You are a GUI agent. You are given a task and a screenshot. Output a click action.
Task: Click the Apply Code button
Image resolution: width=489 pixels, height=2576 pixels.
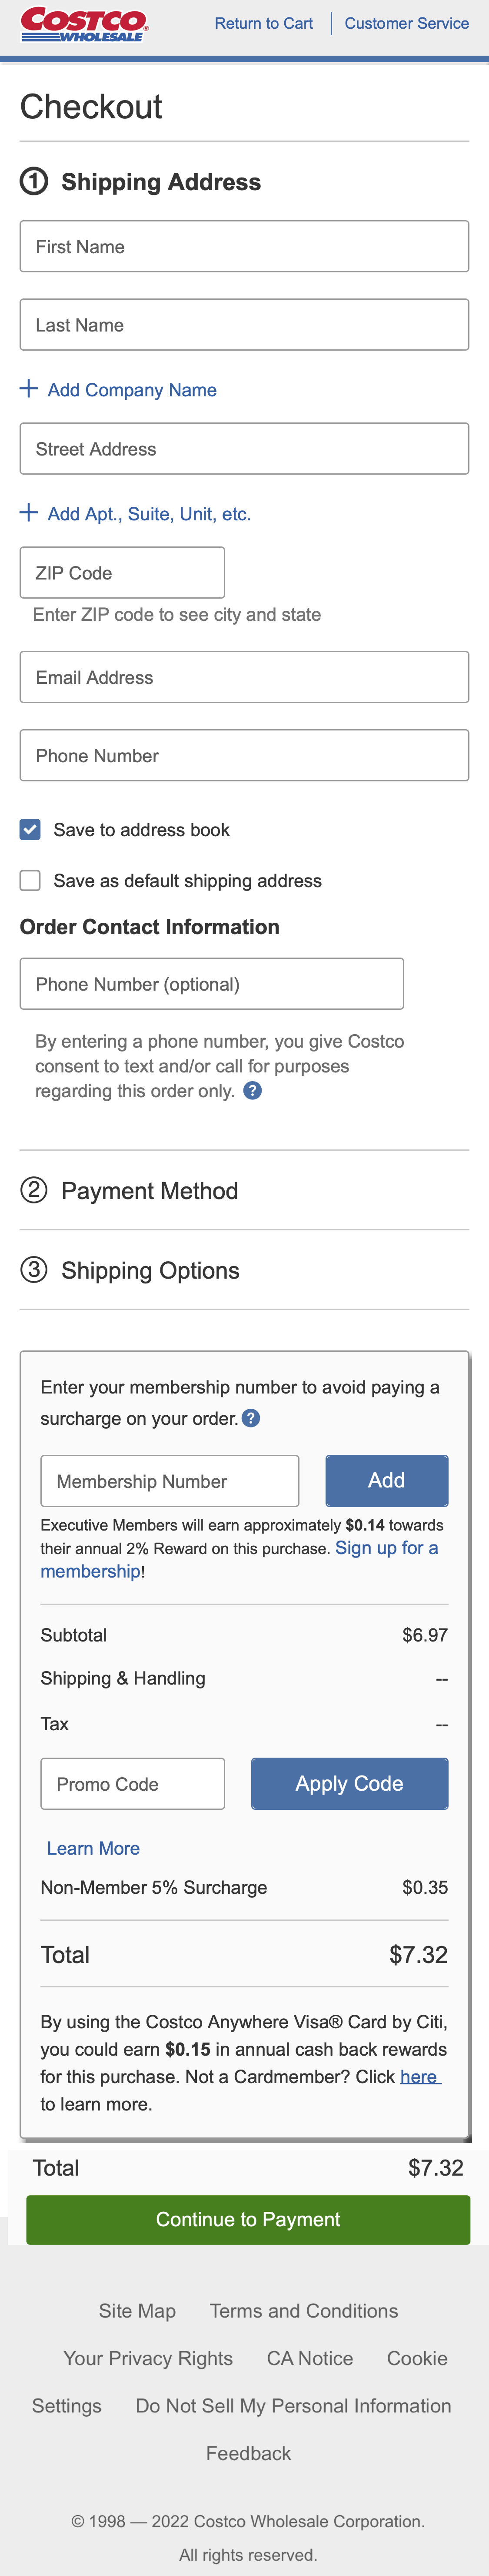click(349, 1783)
